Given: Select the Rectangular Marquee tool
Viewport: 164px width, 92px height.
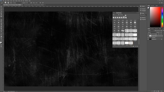Looking at the screenshot, I should [1, 8].
